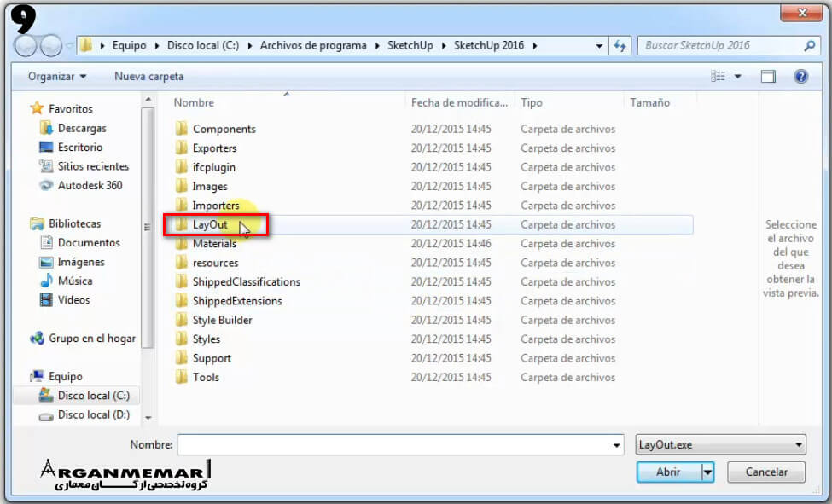Click the Autodesk 360 cloud icon
Viewport: 832px width, 504px height.
click(x=46, y=185)
